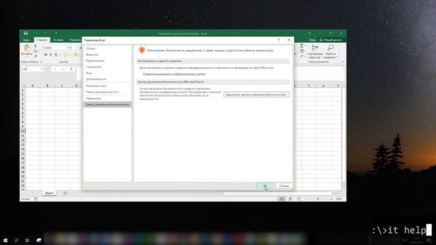
Task: Open the Name Box dropdown arrow
Action: (42, 69)
